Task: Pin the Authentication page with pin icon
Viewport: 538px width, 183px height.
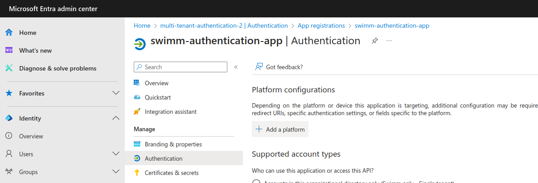Action: pos(375,41)
